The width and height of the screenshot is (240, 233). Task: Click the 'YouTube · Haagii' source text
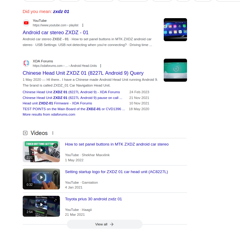(78, 210)
